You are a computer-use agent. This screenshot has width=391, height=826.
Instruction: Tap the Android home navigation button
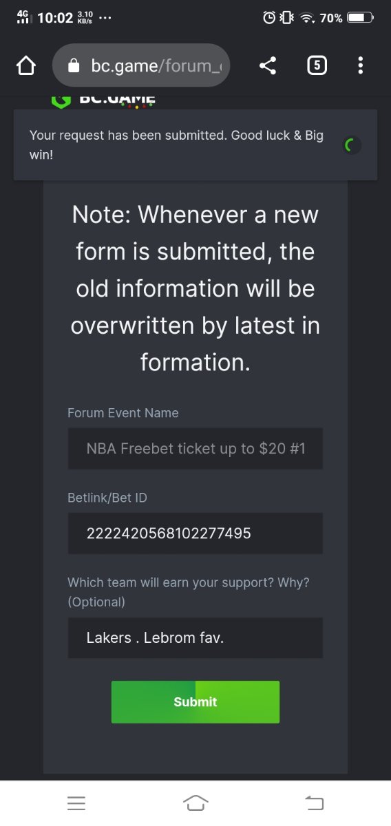tap(195, 802)
